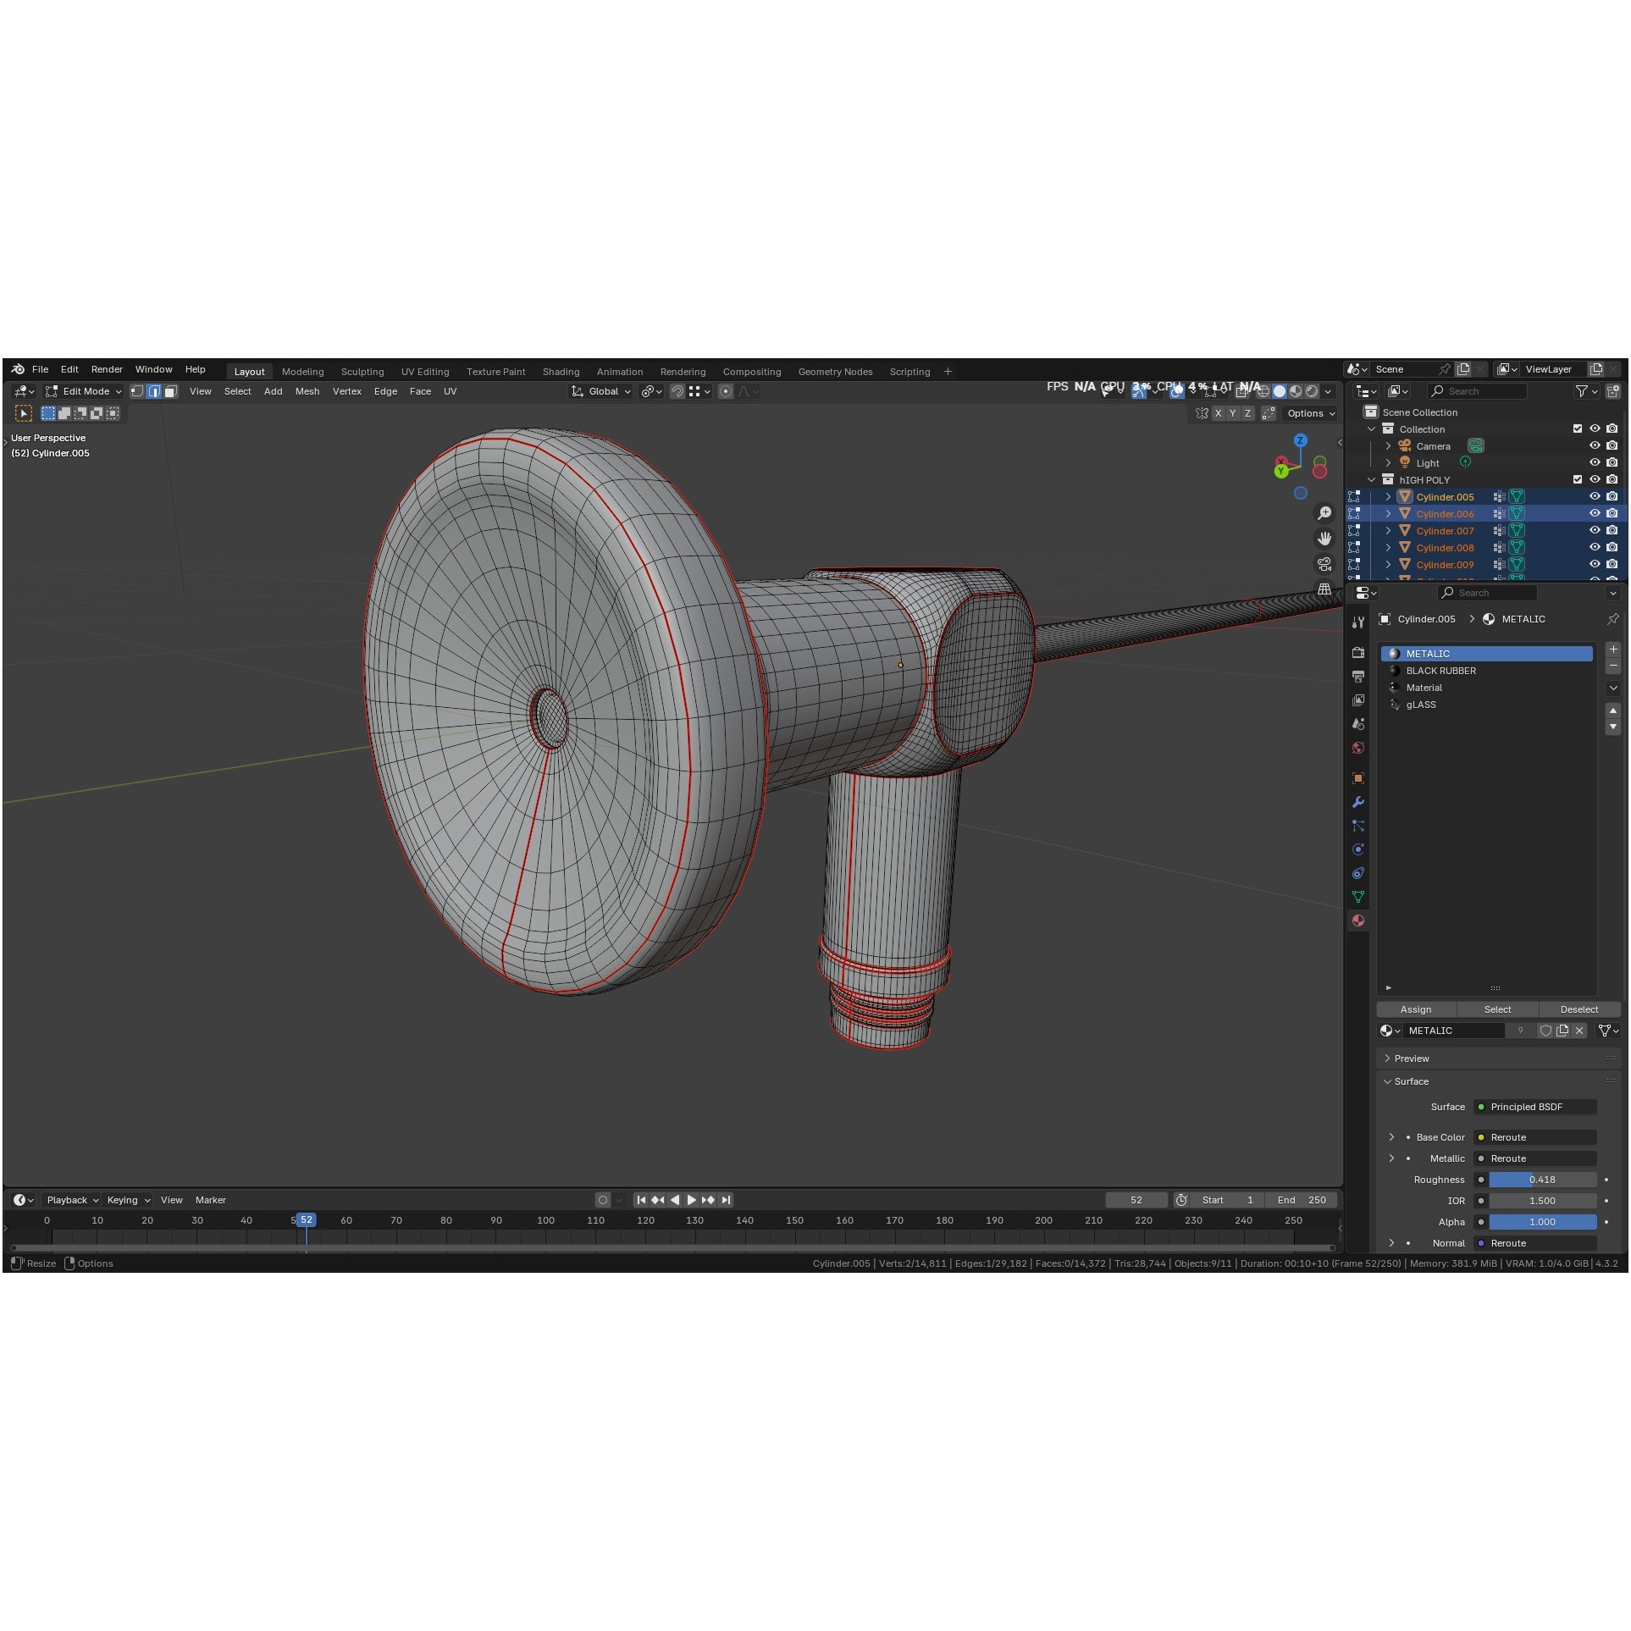Open the World properties tab

[1359, 748]
